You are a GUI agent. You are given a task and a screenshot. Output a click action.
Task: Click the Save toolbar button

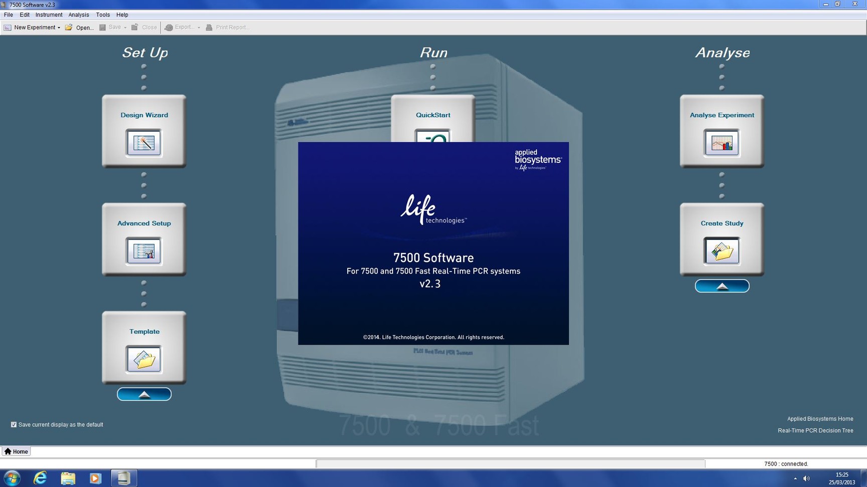coord(110,27)
